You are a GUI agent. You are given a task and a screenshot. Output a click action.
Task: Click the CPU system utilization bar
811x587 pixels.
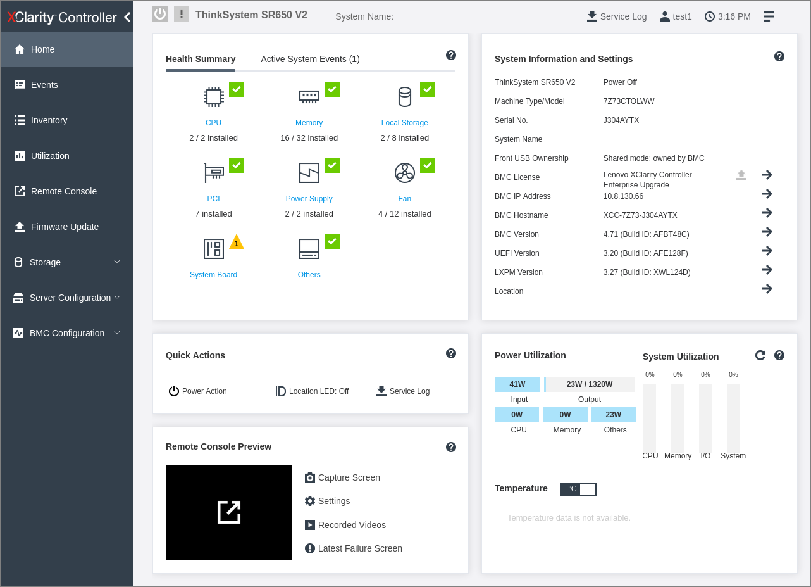click(650, 419)
